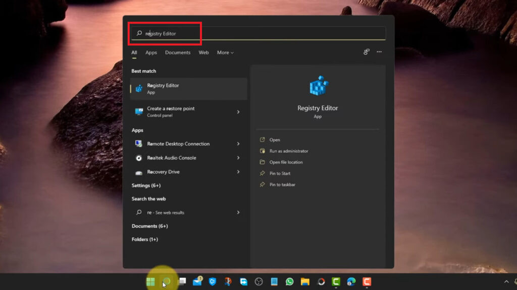
Task: Click the account filter icon near the ellipsis
Action: point(366,52)
